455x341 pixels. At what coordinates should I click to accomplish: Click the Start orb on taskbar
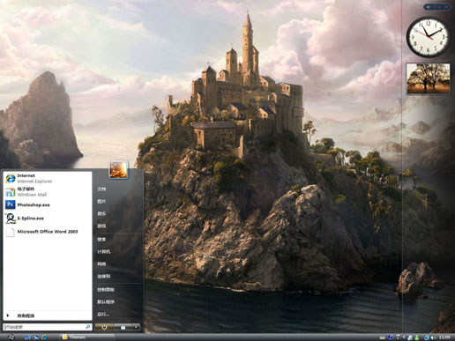(11, 337)
